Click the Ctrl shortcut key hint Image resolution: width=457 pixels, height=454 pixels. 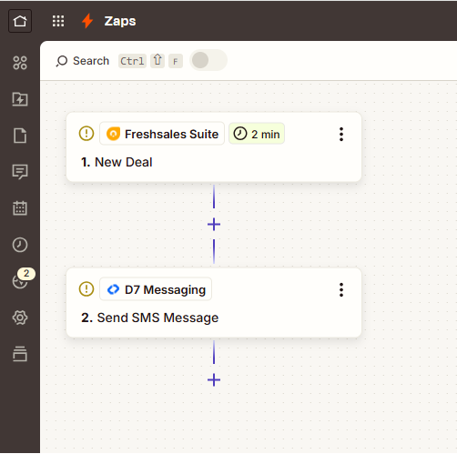pos(132,61)
